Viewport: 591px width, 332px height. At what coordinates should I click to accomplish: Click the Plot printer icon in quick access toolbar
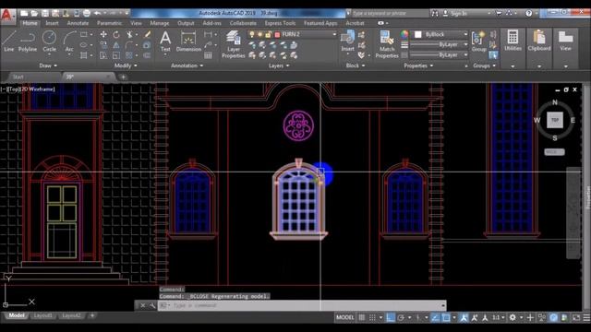tap(87, 13)
